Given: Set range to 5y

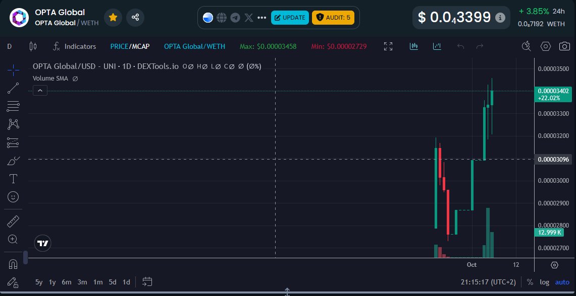Looking at the screenshot, I should coord(39,282).
